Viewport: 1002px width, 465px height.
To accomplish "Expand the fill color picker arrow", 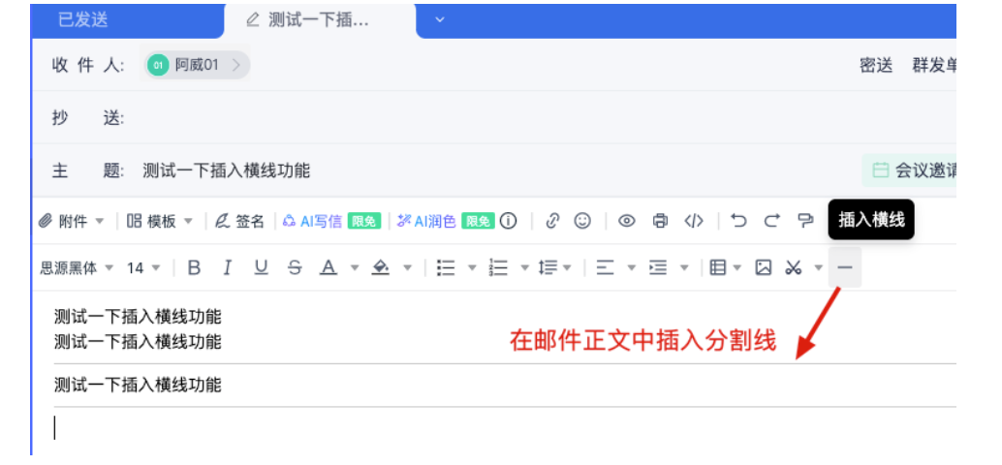I will click(407, 267).
